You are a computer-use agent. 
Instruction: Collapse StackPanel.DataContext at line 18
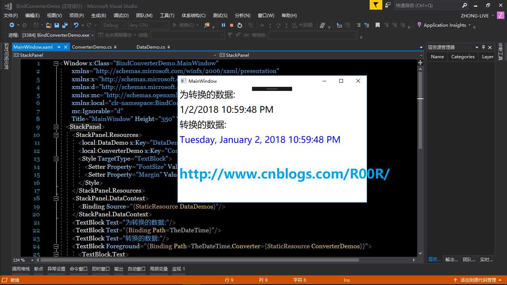tap(56, 199)
